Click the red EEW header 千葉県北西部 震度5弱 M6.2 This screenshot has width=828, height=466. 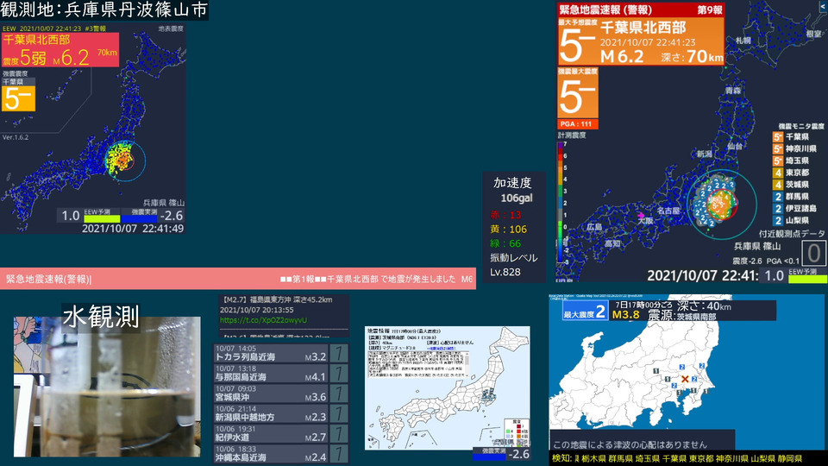(x=60, y=50)
